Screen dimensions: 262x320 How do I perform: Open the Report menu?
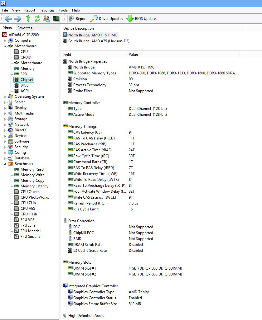click(30, 10)
